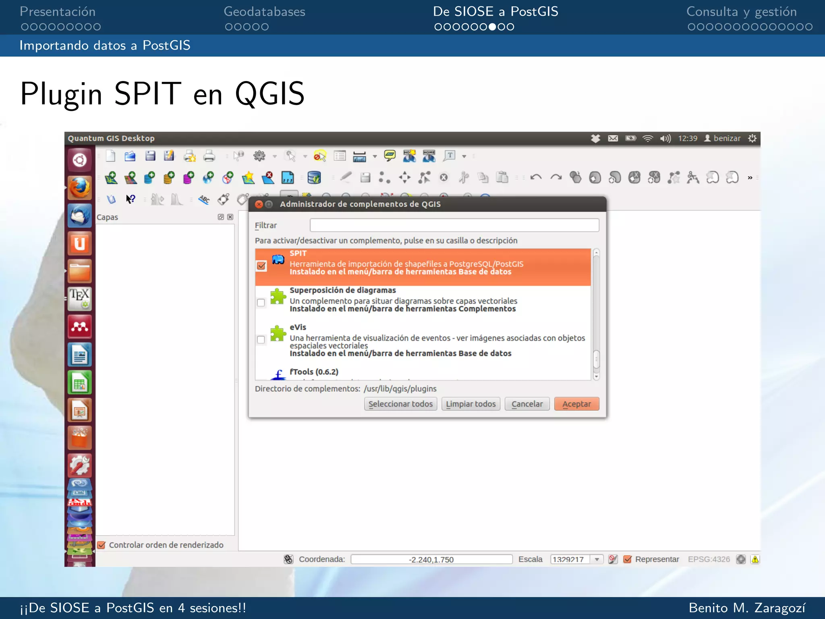The height and width of the screenshot is (619, 825).
Task: Click the Filtrar text field
Action: click(x=454, y=225)
